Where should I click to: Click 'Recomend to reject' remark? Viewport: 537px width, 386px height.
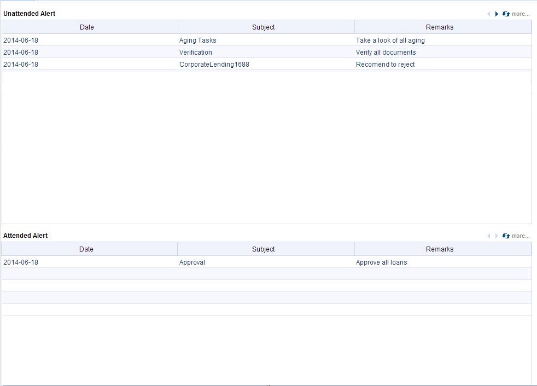(385, 65)
